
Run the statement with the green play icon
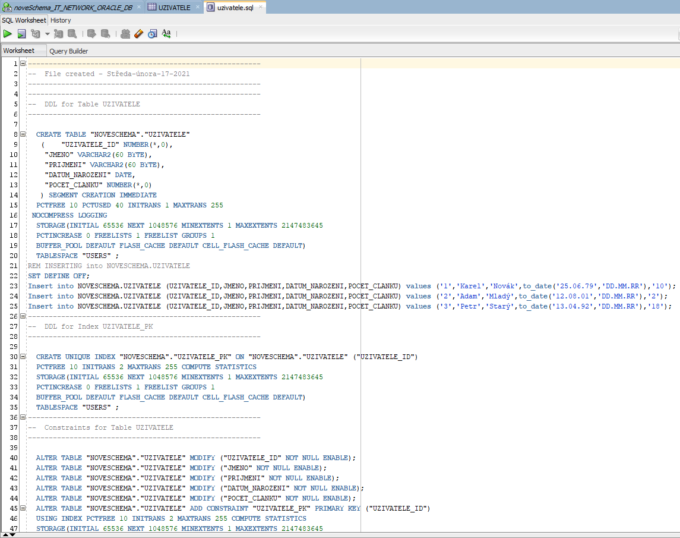(8, 34)
